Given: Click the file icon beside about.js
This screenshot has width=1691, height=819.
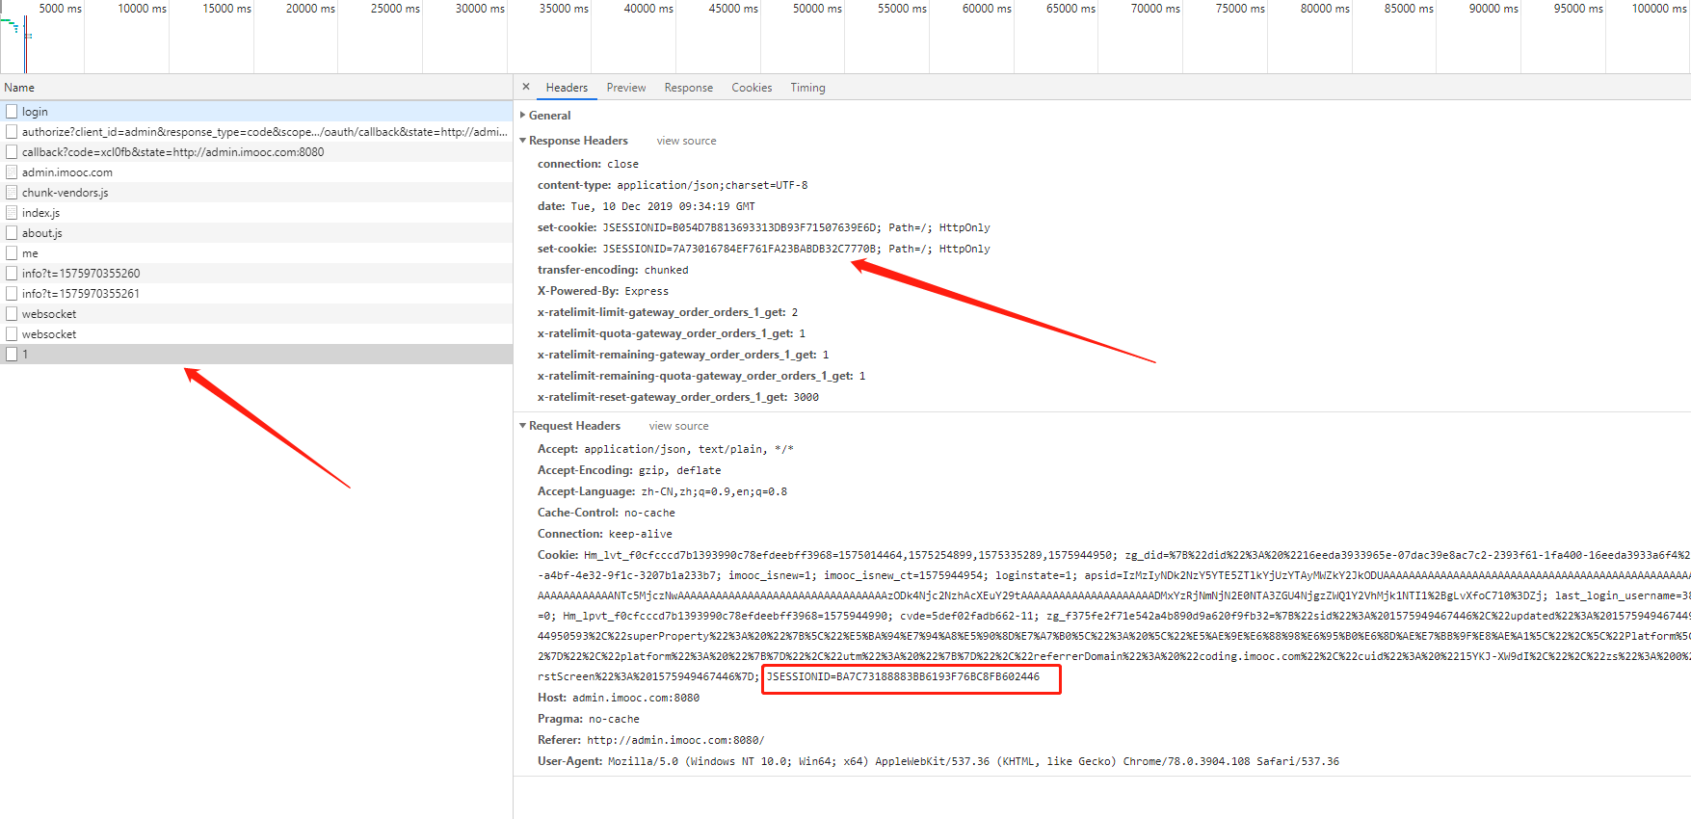Looking at the screenshot, I should pyautogui.click(x=12, y=233).
